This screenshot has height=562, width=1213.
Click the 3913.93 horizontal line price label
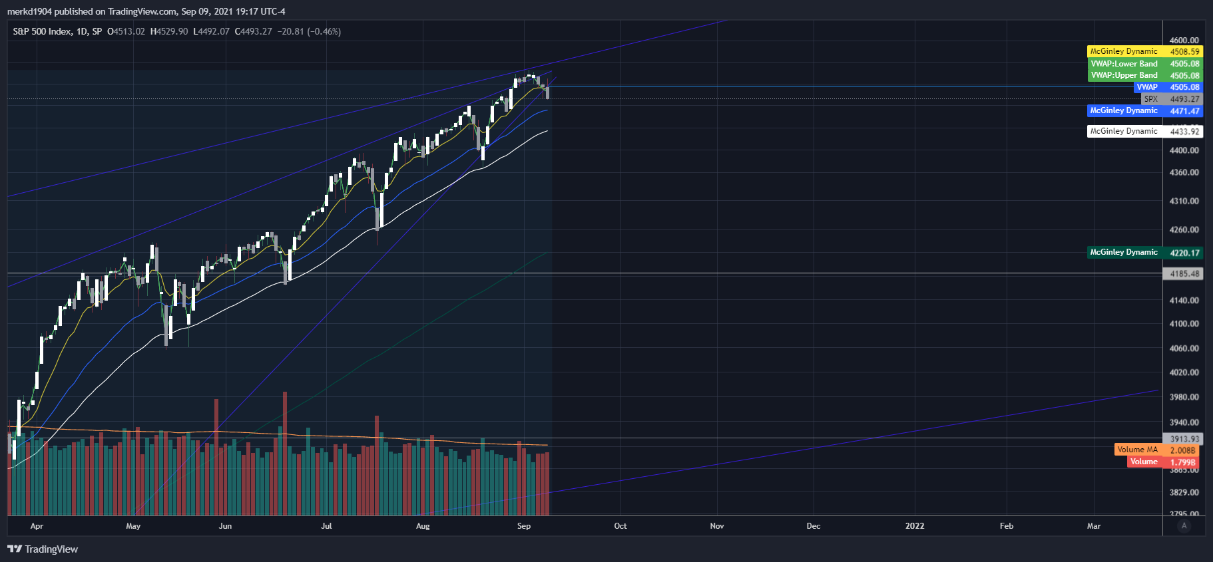click(1183, 439)
